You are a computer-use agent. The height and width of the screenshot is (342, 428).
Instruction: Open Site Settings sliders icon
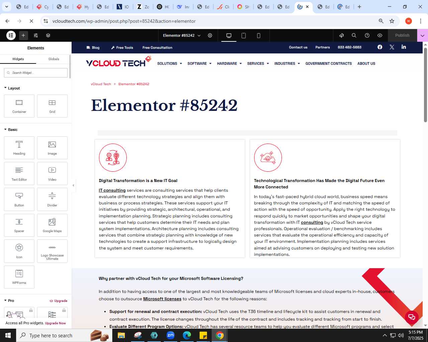coord(36,35)
